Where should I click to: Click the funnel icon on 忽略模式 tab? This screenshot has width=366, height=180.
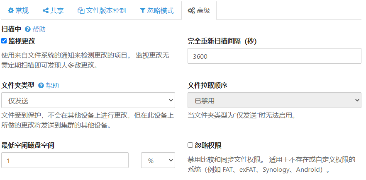pyautogui.click(x=142, y=10)
